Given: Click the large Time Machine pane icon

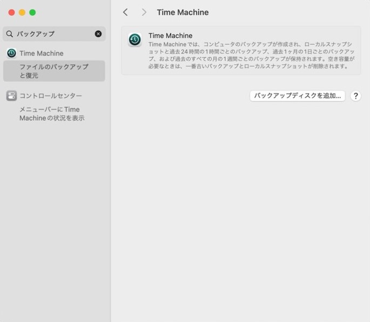Looking at the screenshot, I should tap(134, 39).
